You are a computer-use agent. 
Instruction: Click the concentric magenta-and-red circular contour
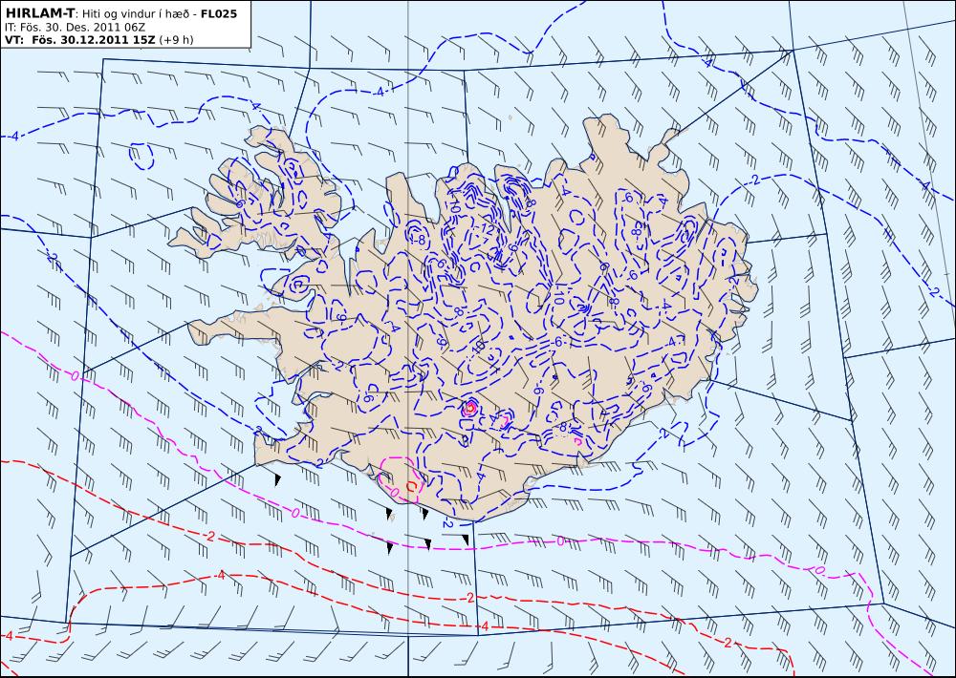pos(470,408)
